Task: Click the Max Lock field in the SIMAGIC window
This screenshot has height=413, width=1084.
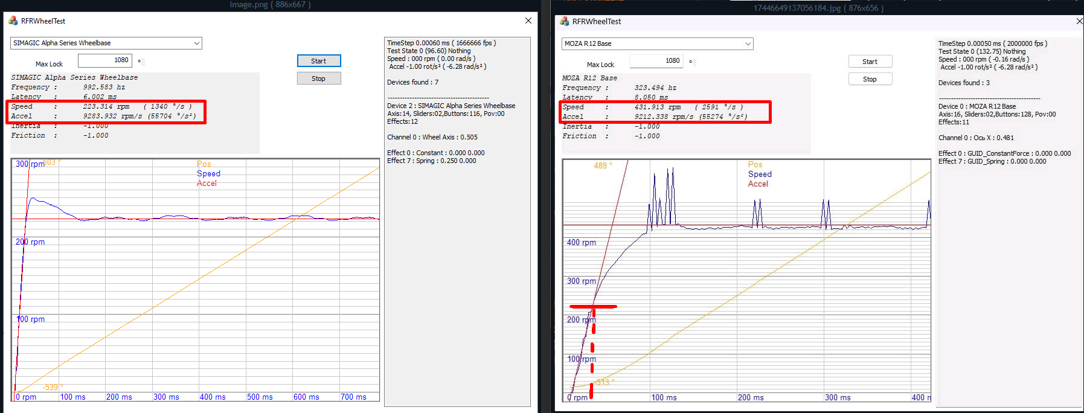Action: click(105, 60)
